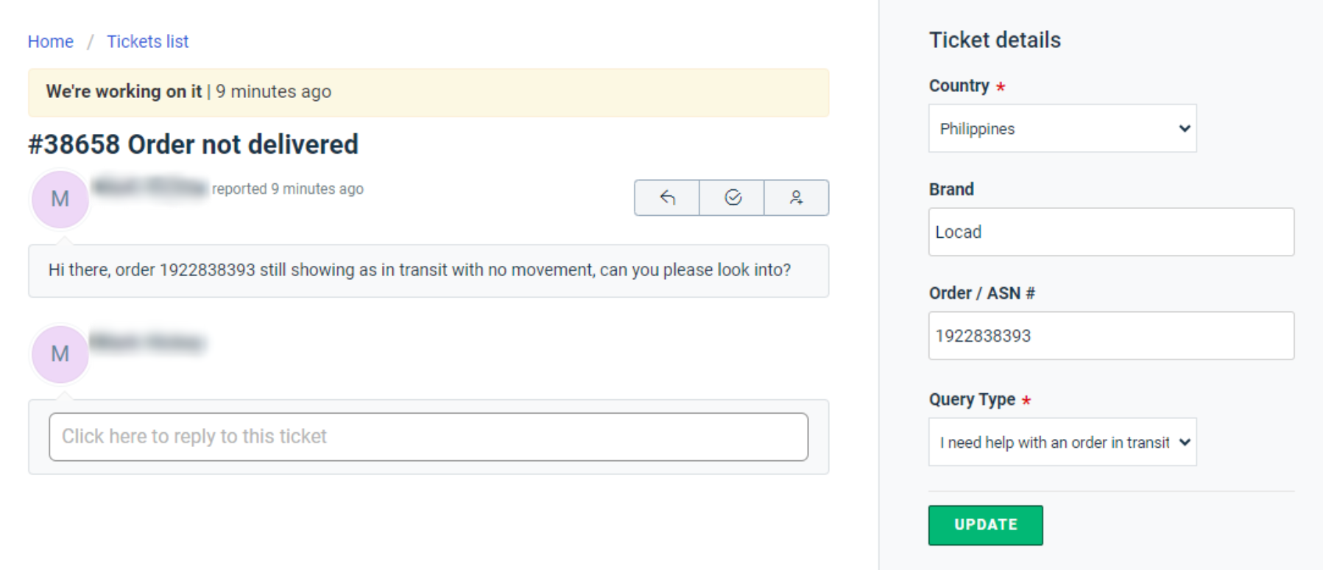
Task: Click the reply to this ticket box
Action: [x=428, y=437]
